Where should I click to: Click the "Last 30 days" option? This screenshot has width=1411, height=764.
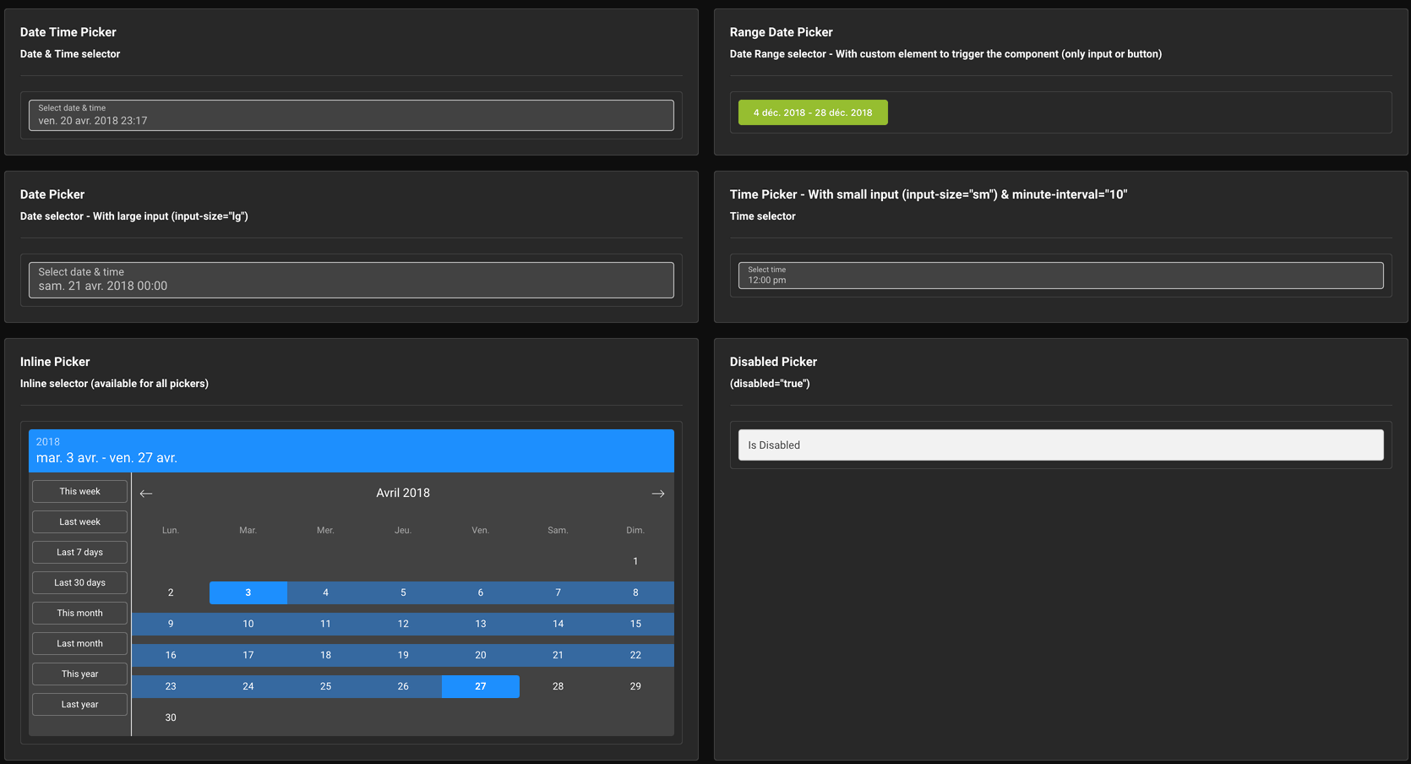(x=79, y=582)
